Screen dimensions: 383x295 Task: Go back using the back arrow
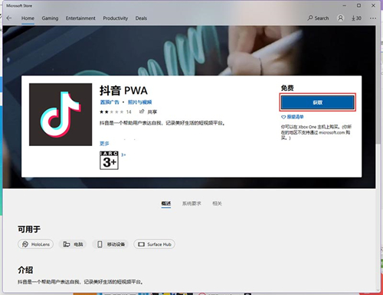click(9, 18)
